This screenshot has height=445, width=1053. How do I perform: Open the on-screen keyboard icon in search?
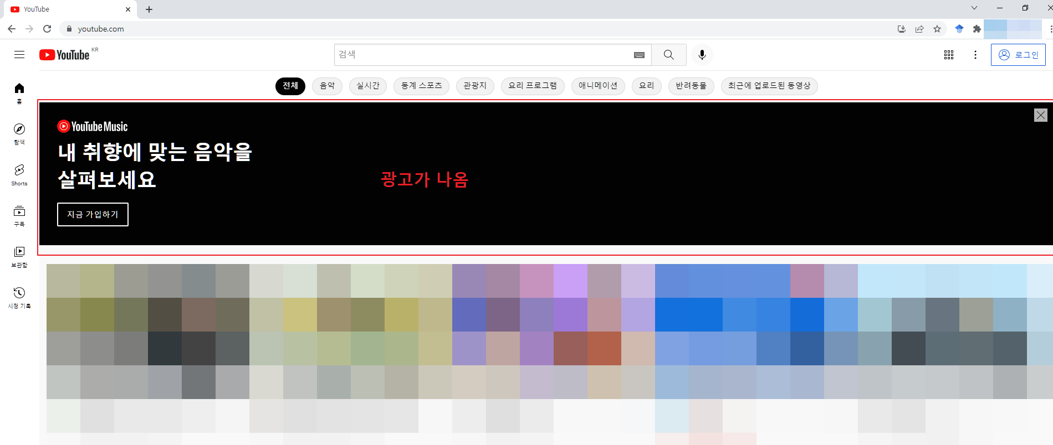click(x=639, y=55)
